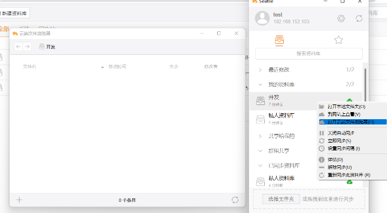Click the 0 个条目 status text
This screenshot has height=213, width=387.
click(x=127, y=200)
